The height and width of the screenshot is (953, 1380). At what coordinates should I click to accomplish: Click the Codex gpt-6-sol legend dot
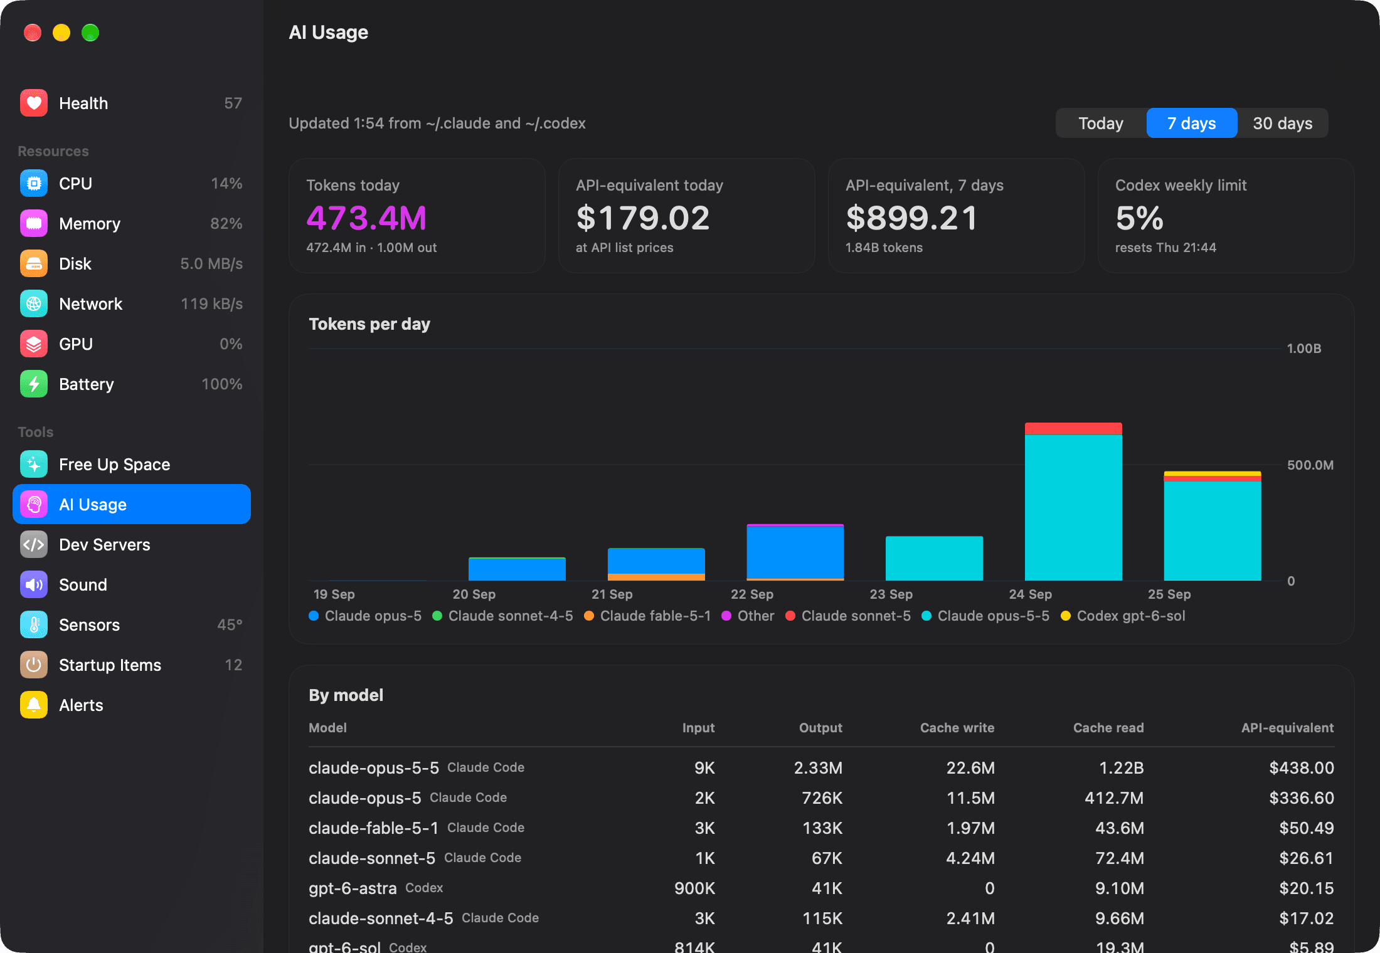[x=1066, y=616]
